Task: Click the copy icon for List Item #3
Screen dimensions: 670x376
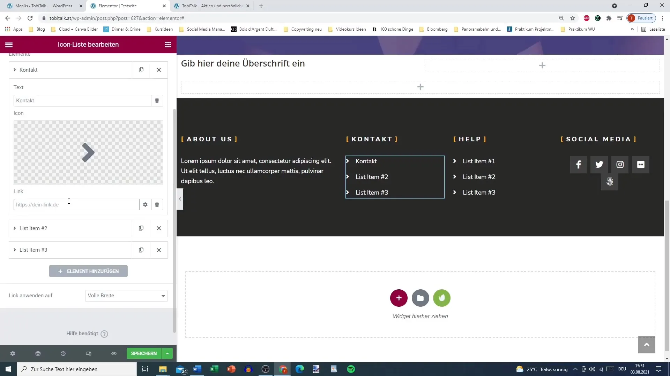Action: [141, 250]
